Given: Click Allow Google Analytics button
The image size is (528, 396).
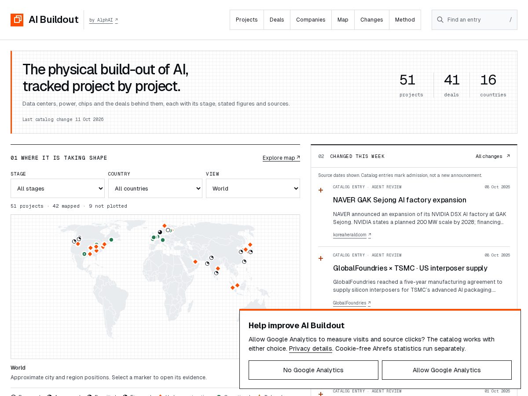Looking at the screenshot, I should (x=447, y=370).
